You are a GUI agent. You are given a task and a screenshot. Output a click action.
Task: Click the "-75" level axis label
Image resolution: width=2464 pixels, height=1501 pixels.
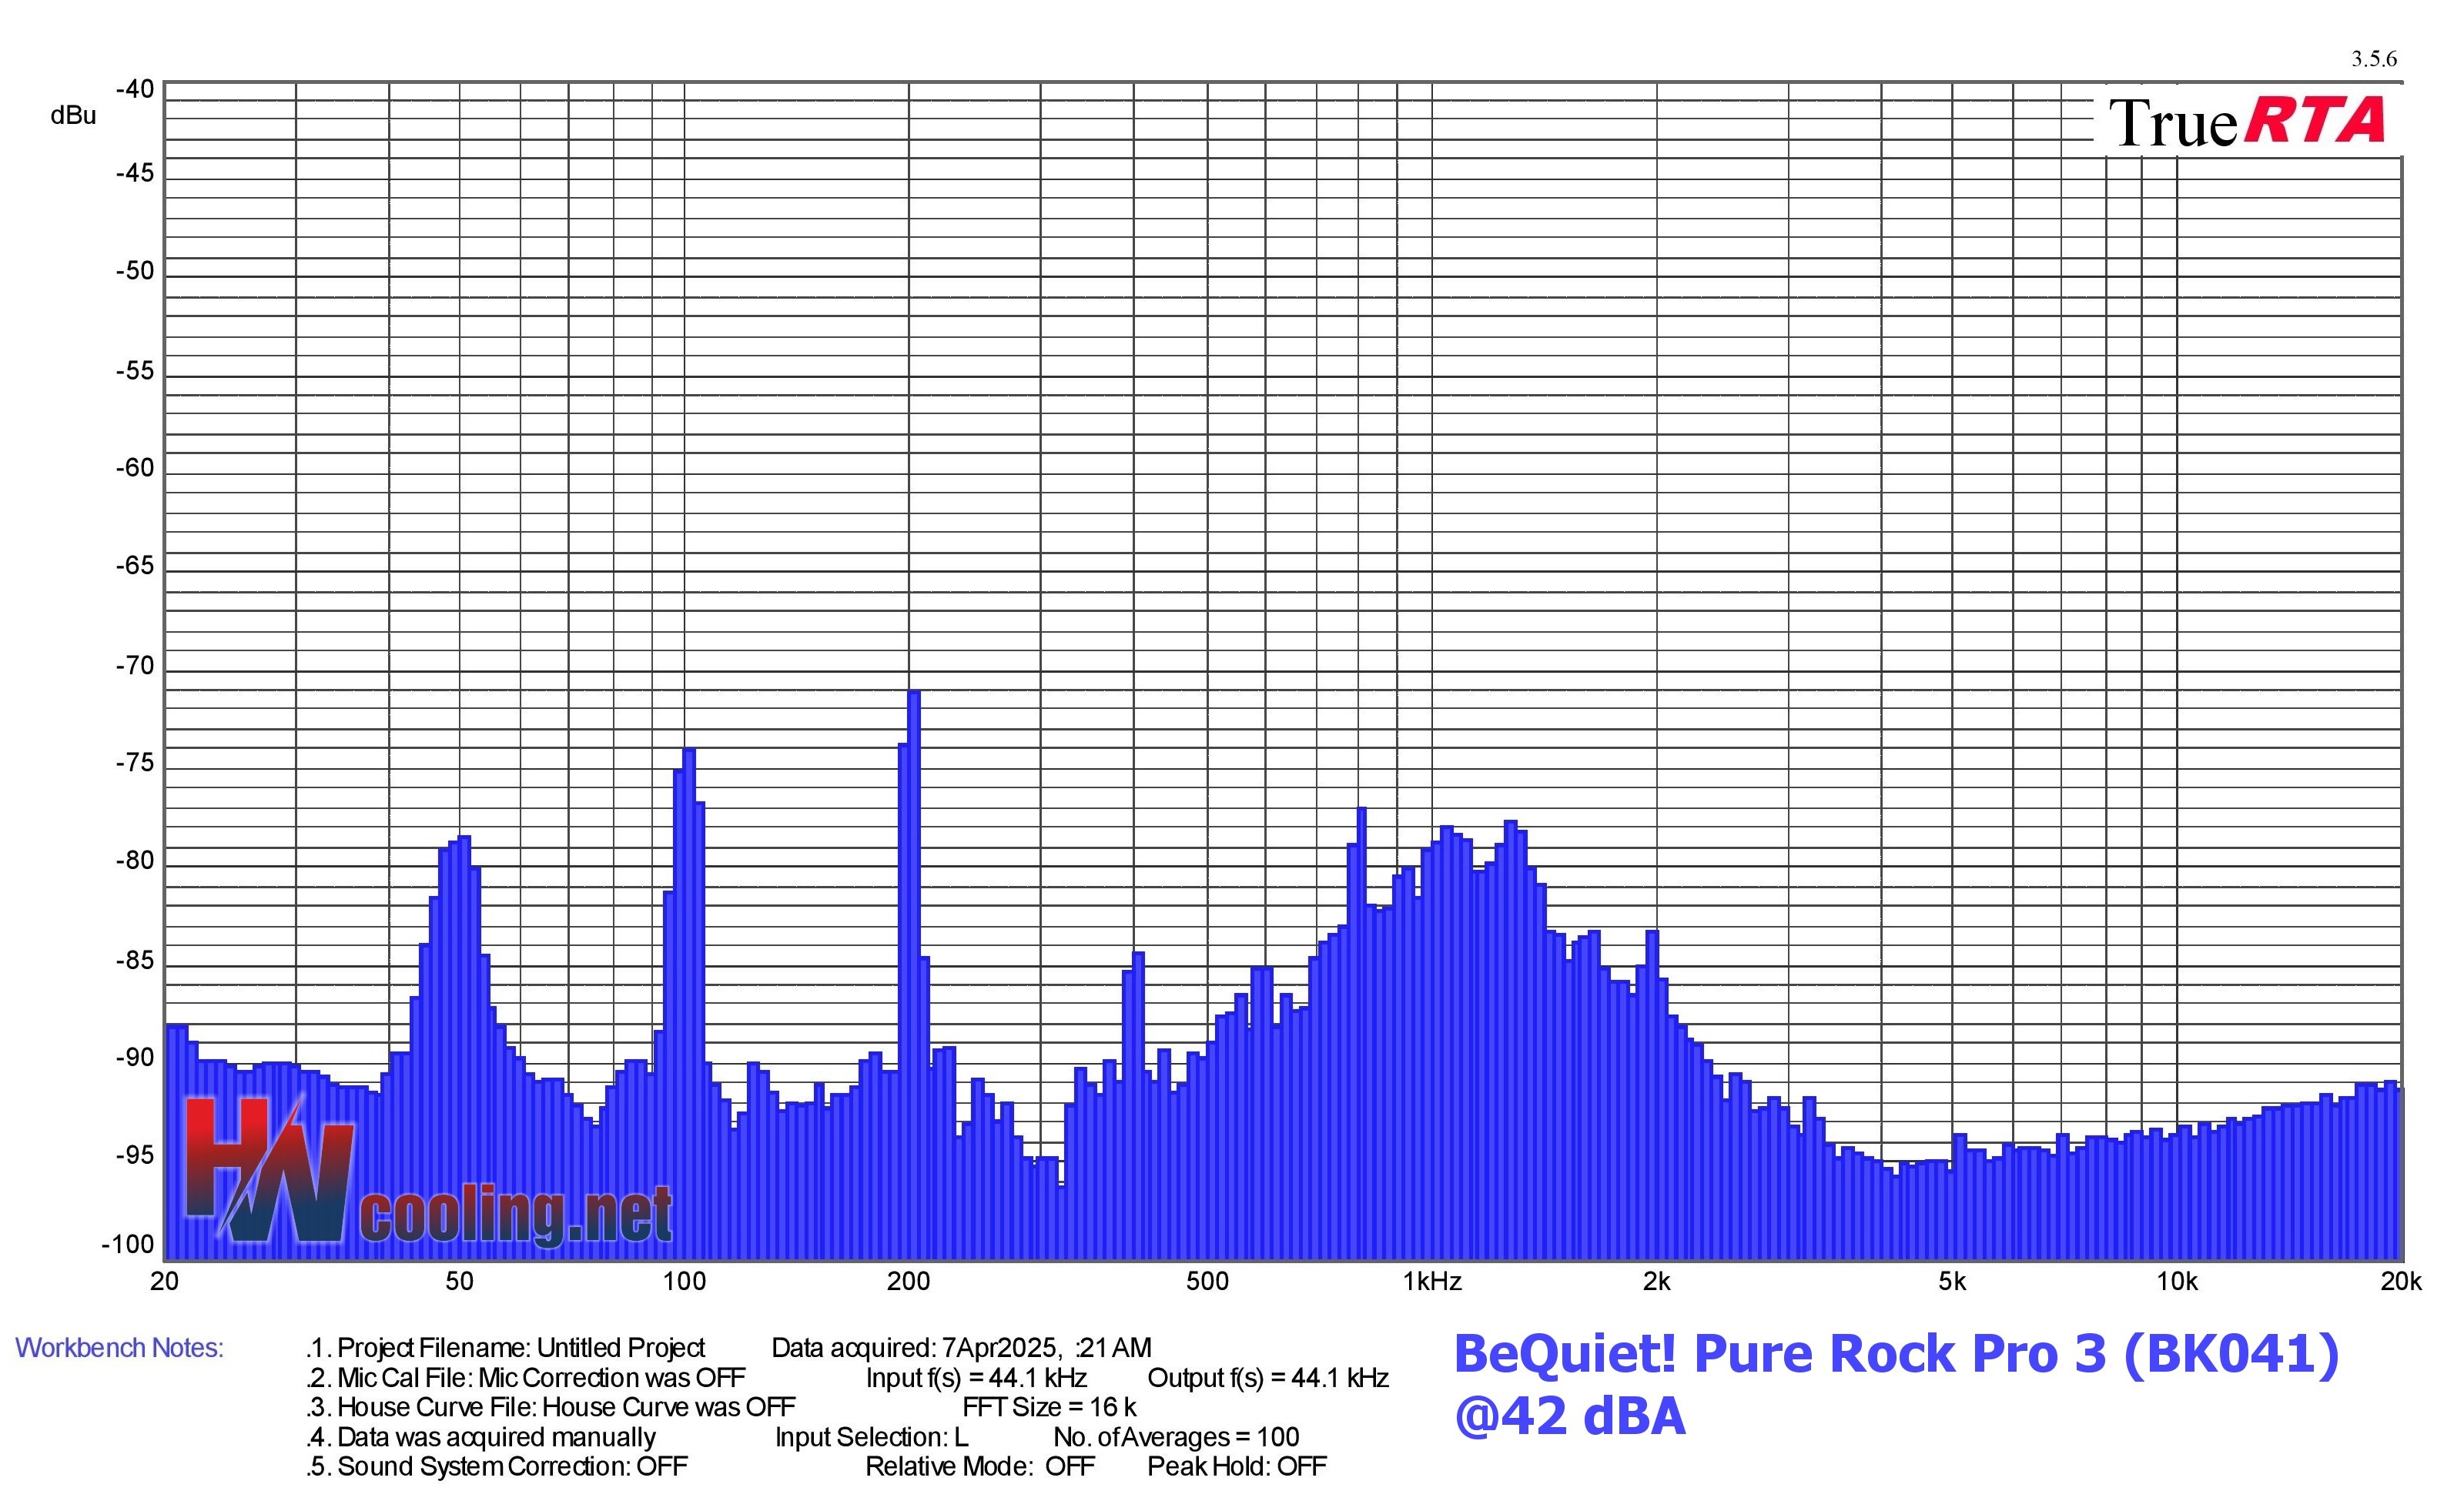tap(135, 763)
